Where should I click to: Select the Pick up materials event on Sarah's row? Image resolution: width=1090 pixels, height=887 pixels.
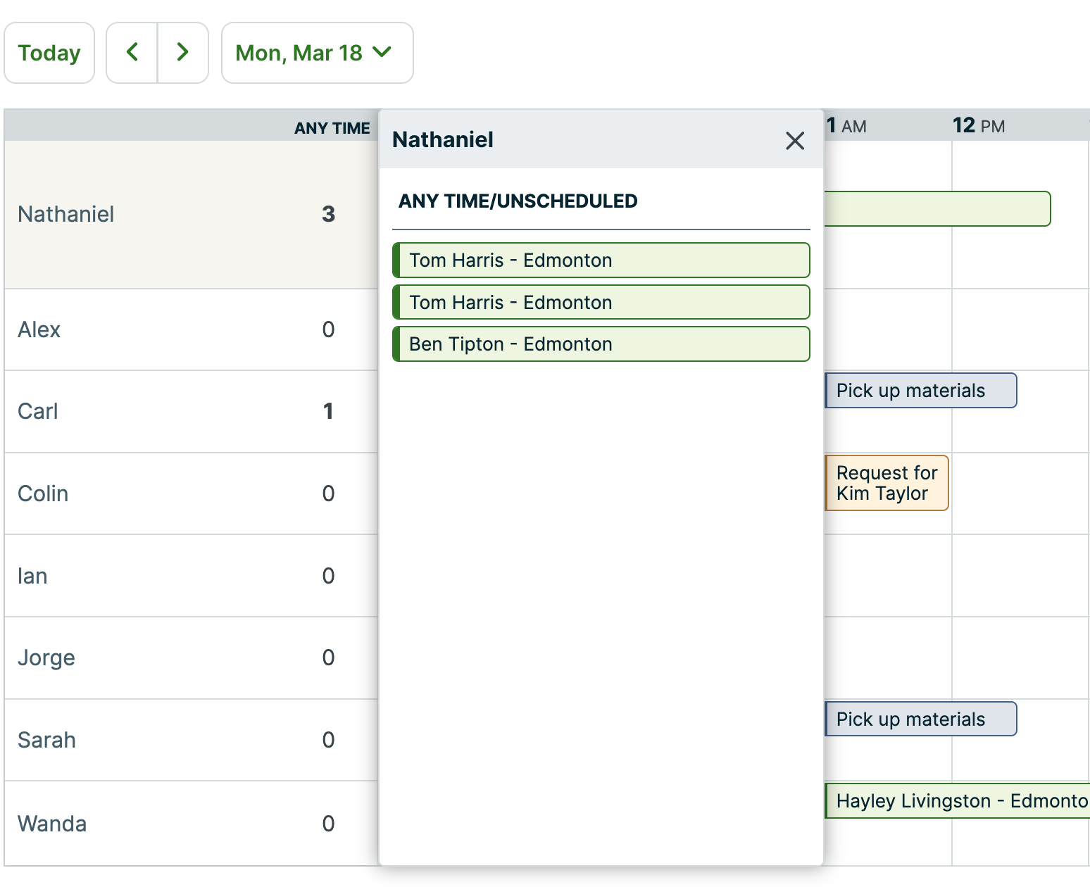pos(920,719)
